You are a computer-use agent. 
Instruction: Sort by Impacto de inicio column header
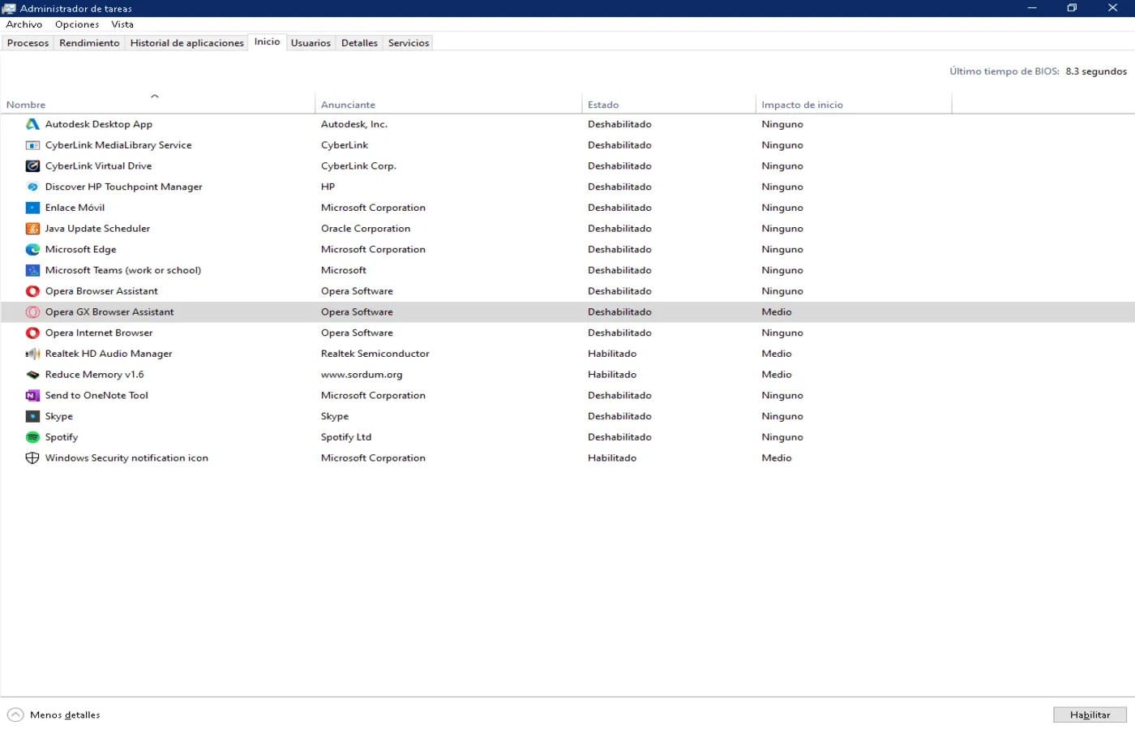(x=802, y=105)
